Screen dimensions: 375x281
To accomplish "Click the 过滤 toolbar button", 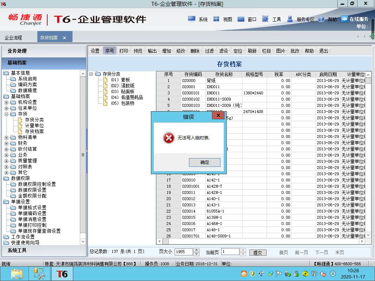I will [x=209, y=51].
